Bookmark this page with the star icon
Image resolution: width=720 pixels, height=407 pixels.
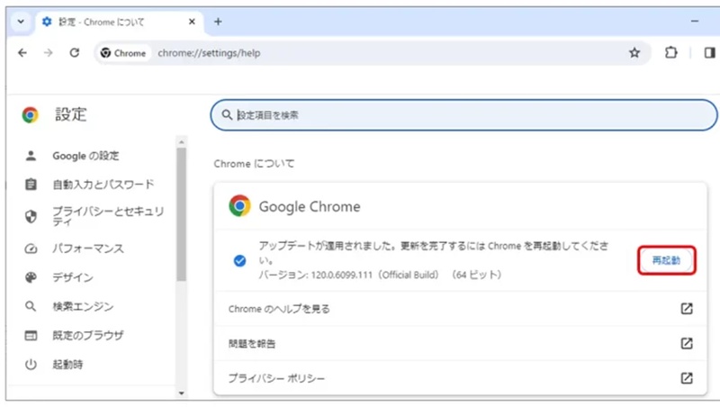pos(634,53)
